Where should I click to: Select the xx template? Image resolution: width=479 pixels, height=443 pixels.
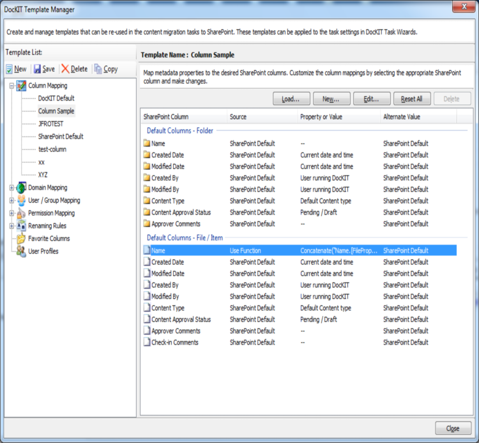42,162
